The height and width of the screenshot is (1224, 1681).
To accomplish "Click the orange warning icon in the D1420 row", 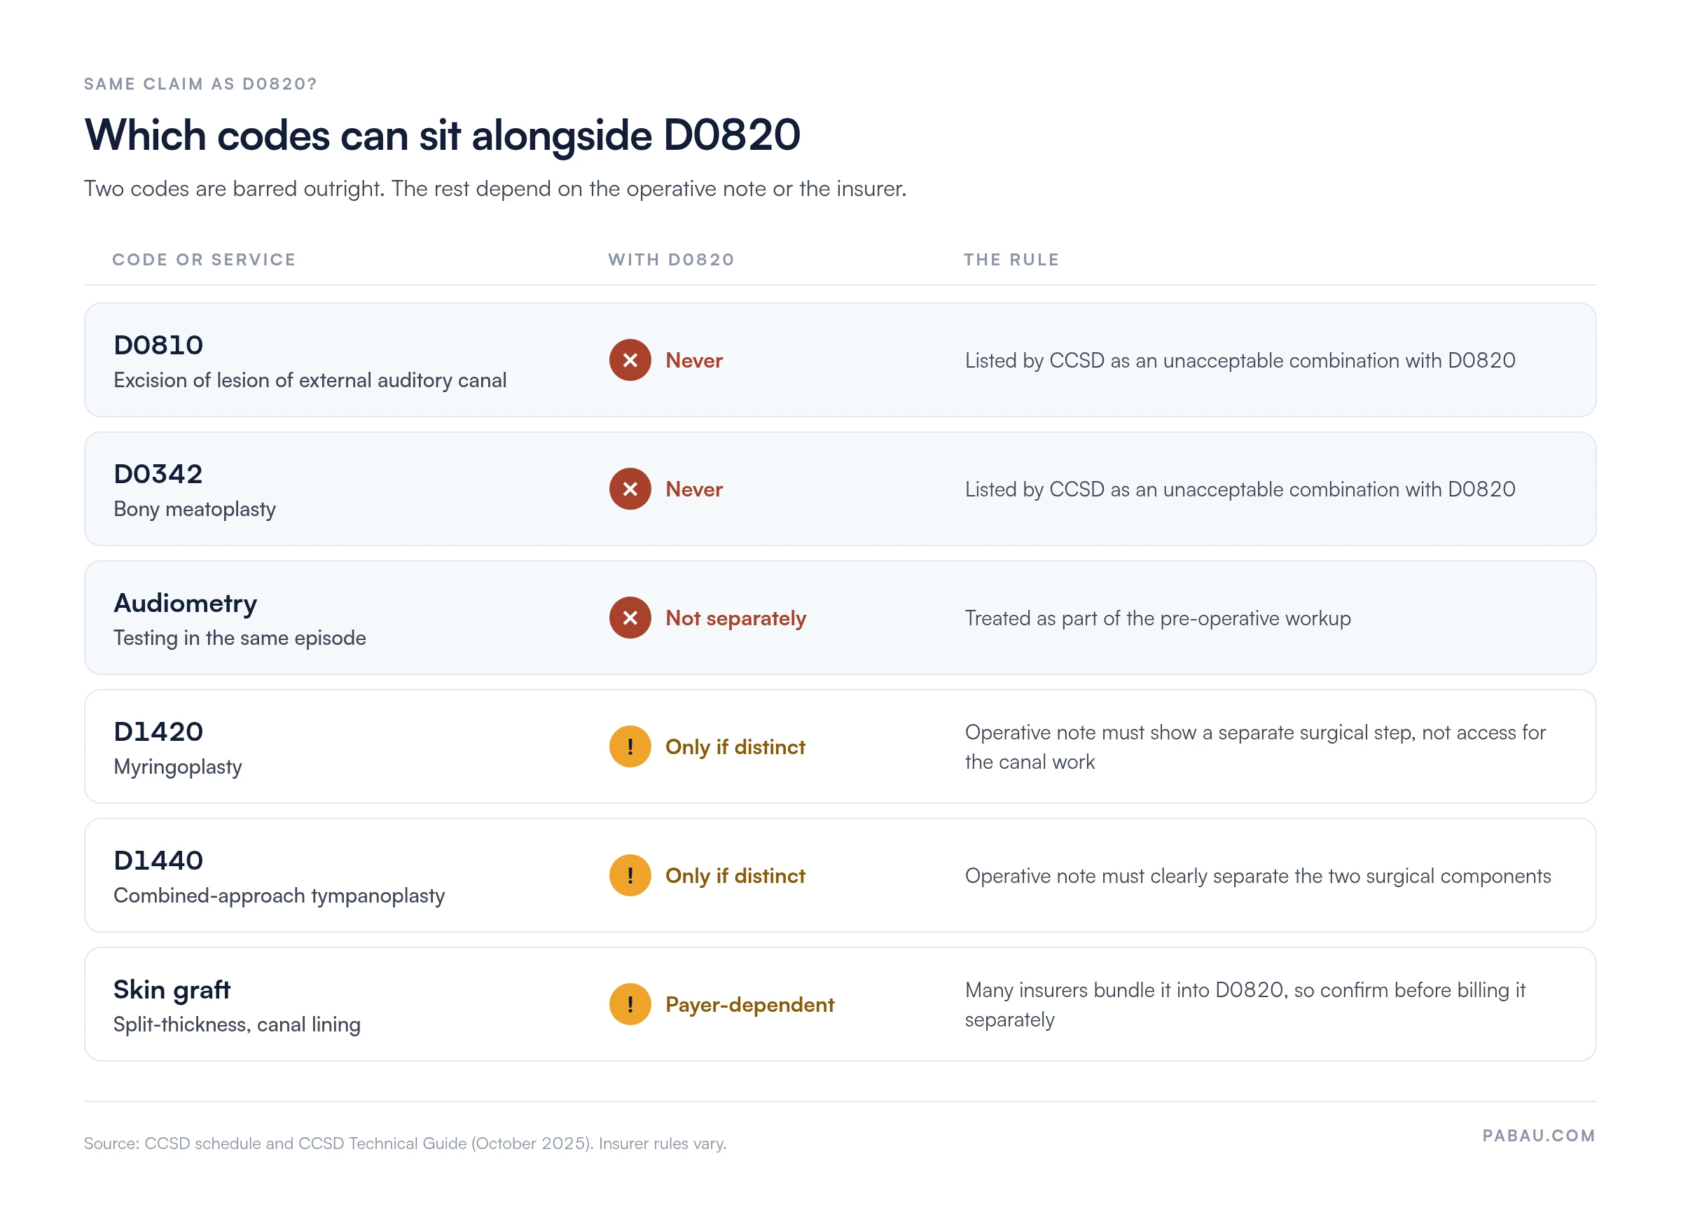I will (x=630, y=747).
